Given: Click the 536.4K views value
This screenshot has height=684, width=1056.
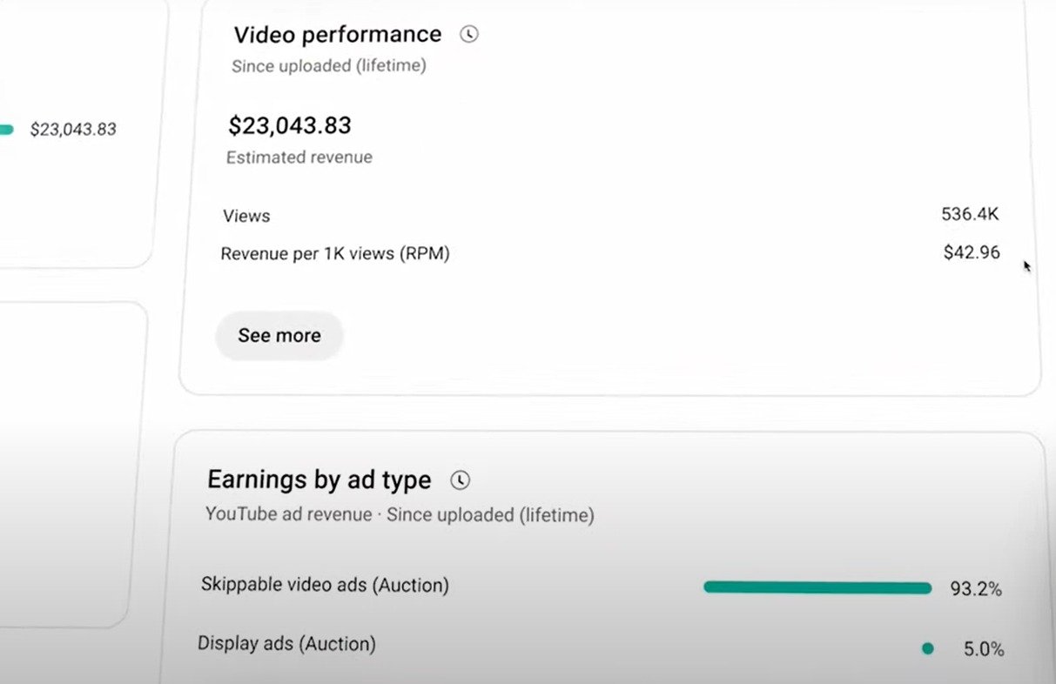Looking at the screenshot, I should pyautogui.click(x=970, y=214).
